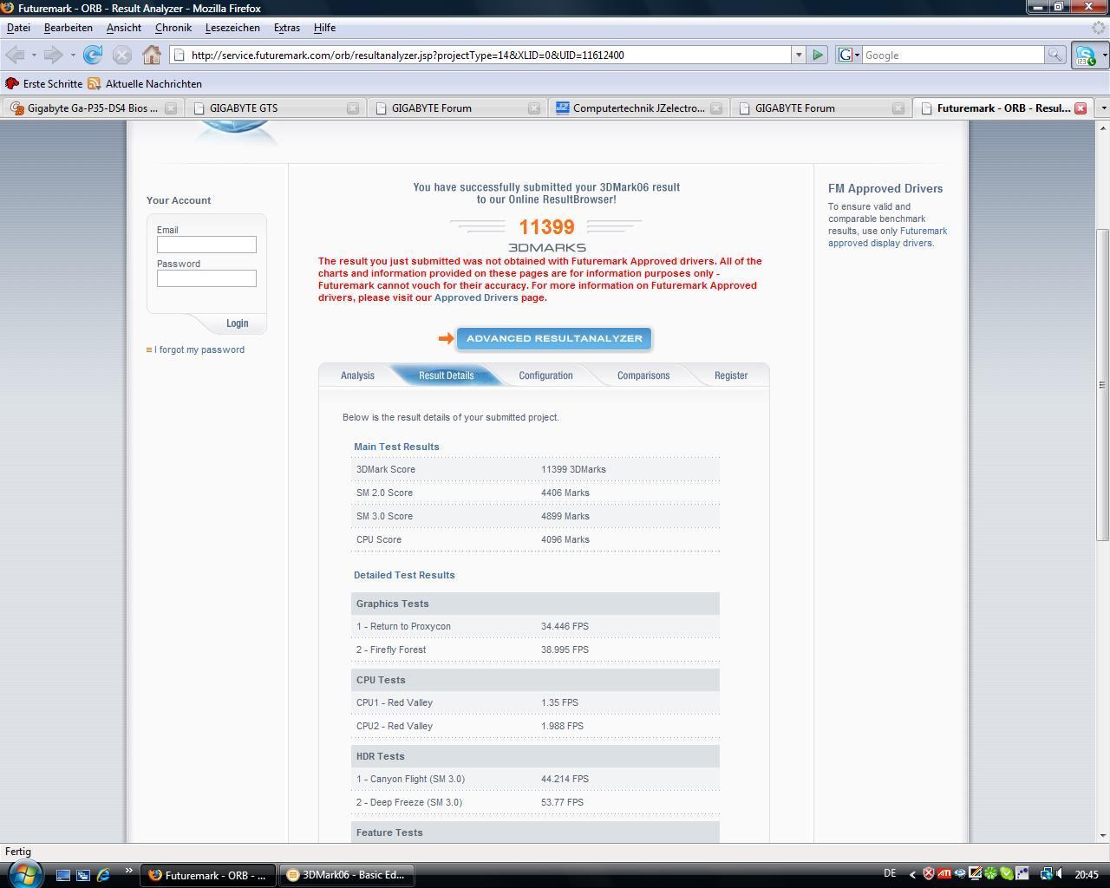The image size is (1110, 888).
Task: Click scrollbar down arrow
Action: click(1102, 835)
